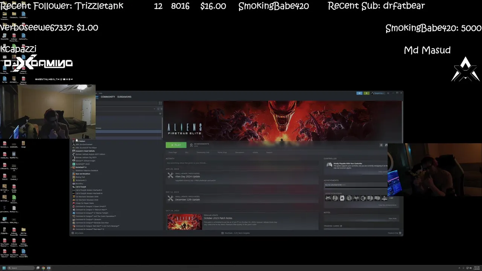Open the DLC tab

187,152
